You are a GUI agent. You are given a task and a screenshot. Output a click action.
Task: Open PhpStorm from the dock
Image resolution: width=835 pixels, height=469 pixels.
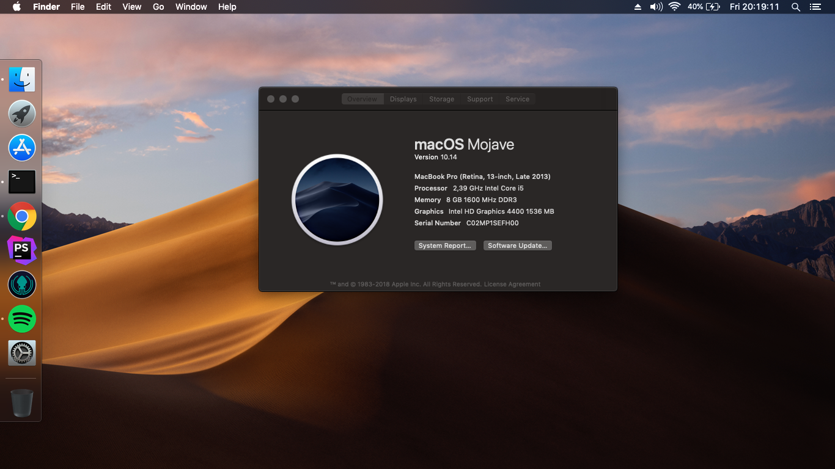pos(22,250)
